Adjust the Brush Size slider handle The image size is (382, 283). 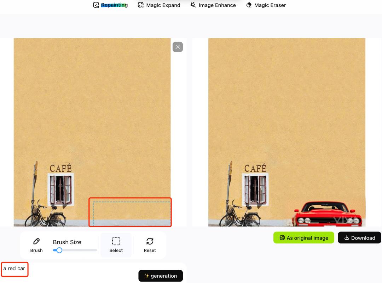point(59,250)
